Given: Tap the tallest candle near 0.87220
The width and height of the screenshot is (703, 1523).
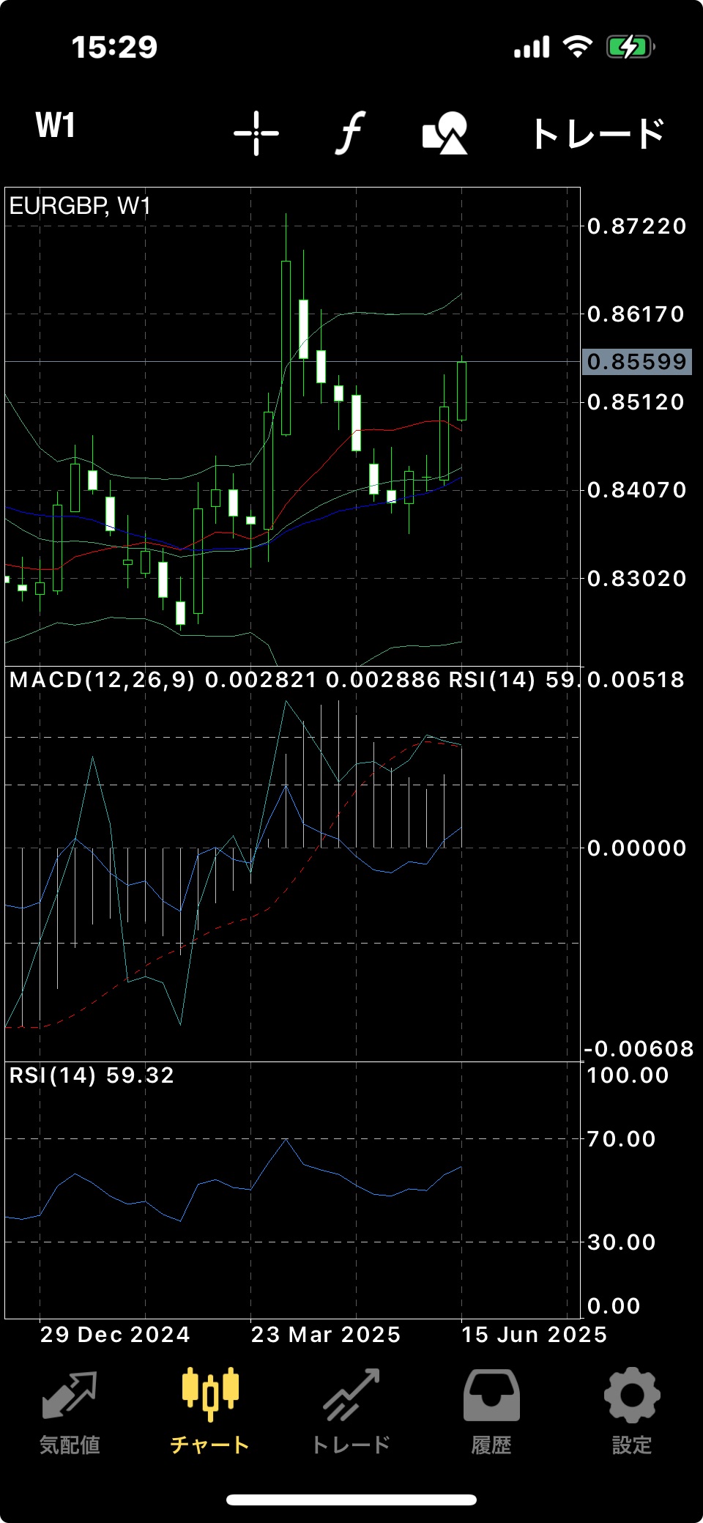Looking at the screenshot, I should click(286, 347).
